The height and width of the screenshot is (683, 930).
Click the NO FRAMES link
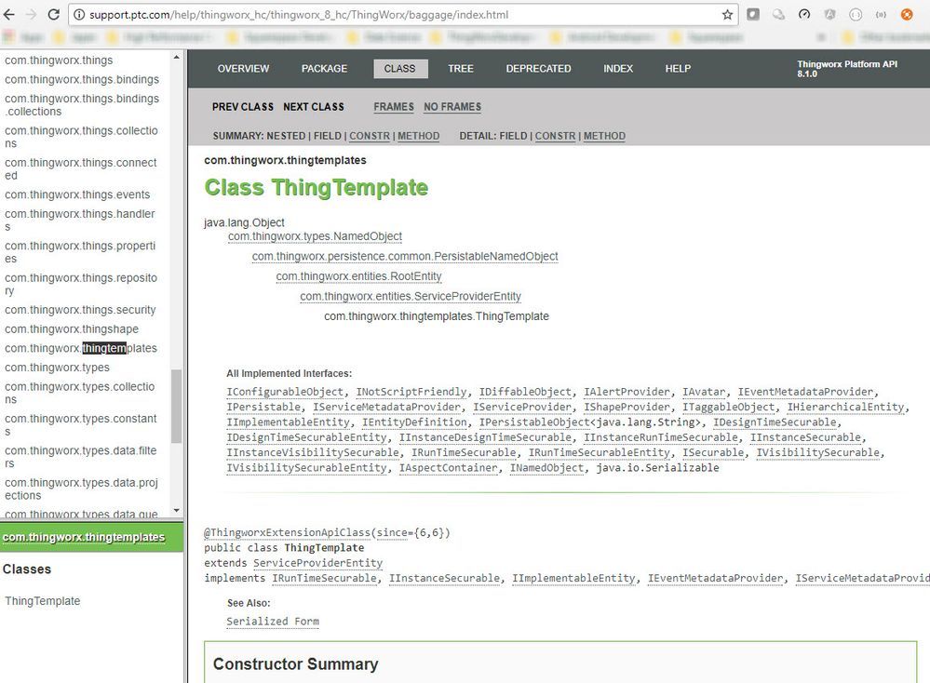[x=452, y=107]
